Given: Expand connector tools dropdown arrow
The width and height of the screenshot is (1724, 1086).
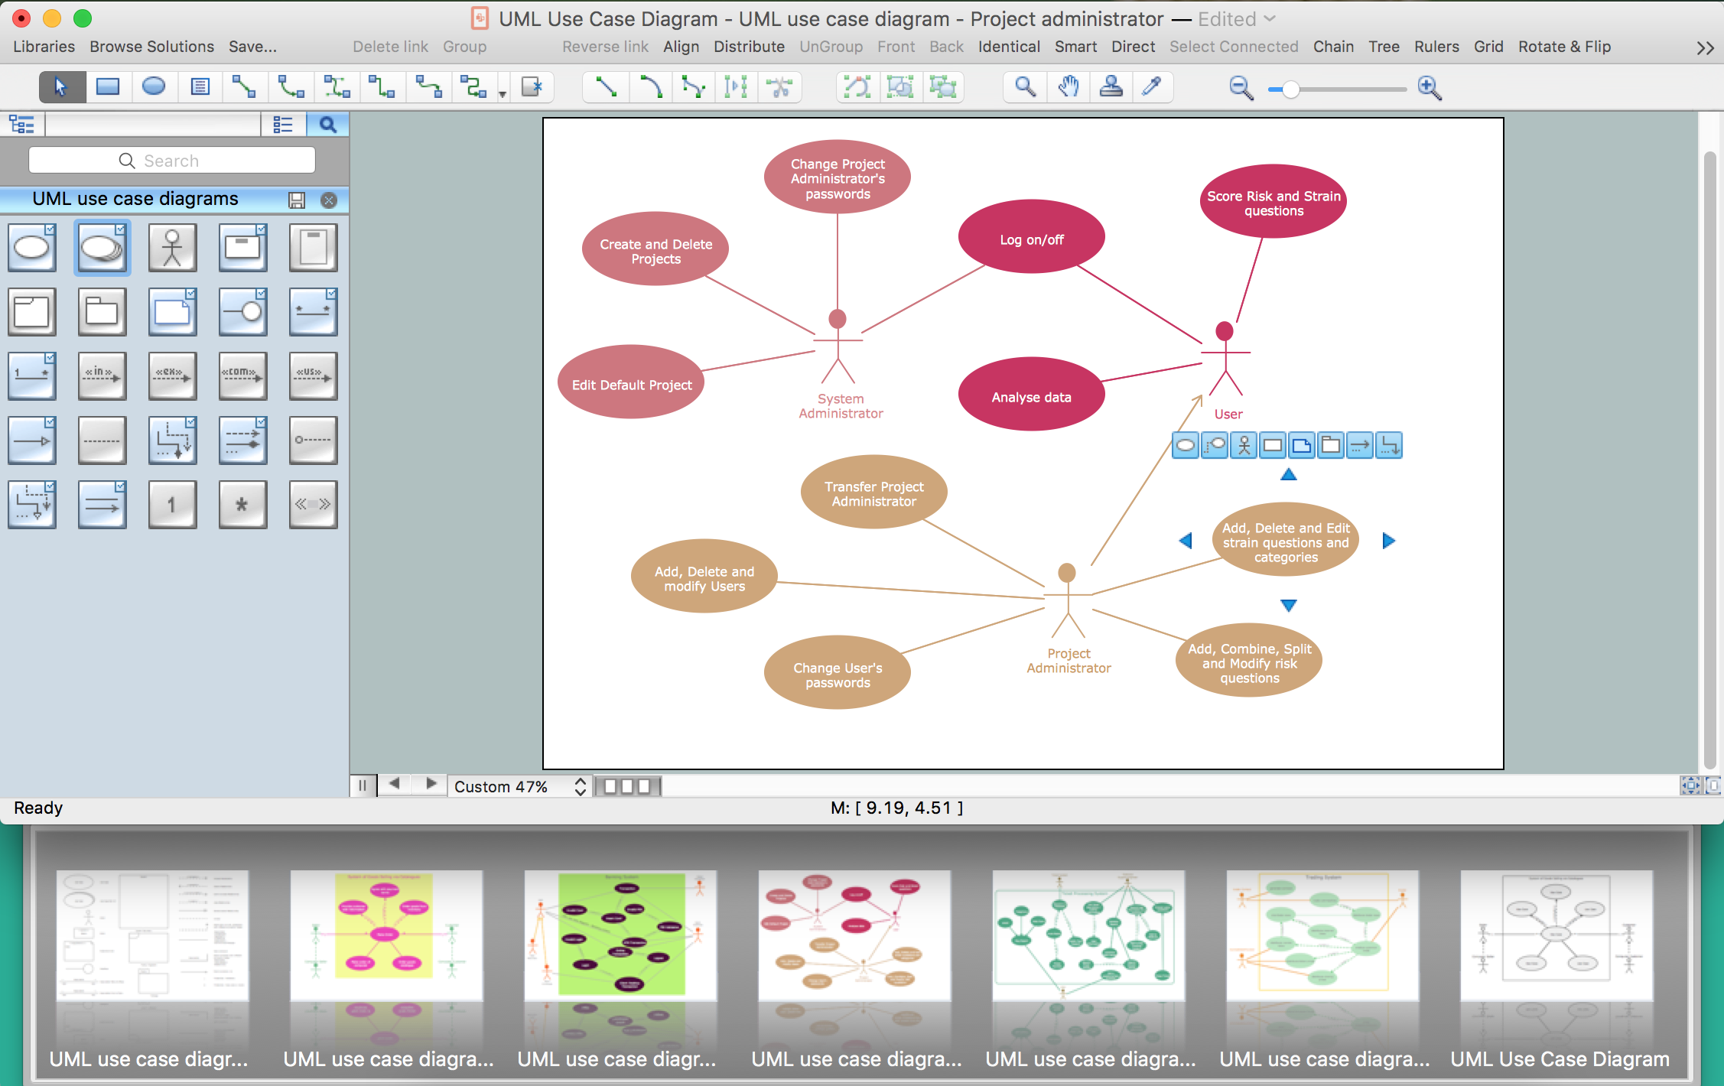Looking at the screenshot, I should 503,94.
